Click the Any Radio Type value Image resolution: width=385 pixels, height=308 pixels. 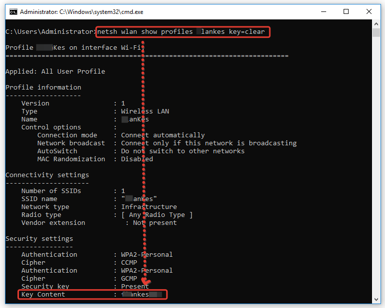click(x=157, y=215)
